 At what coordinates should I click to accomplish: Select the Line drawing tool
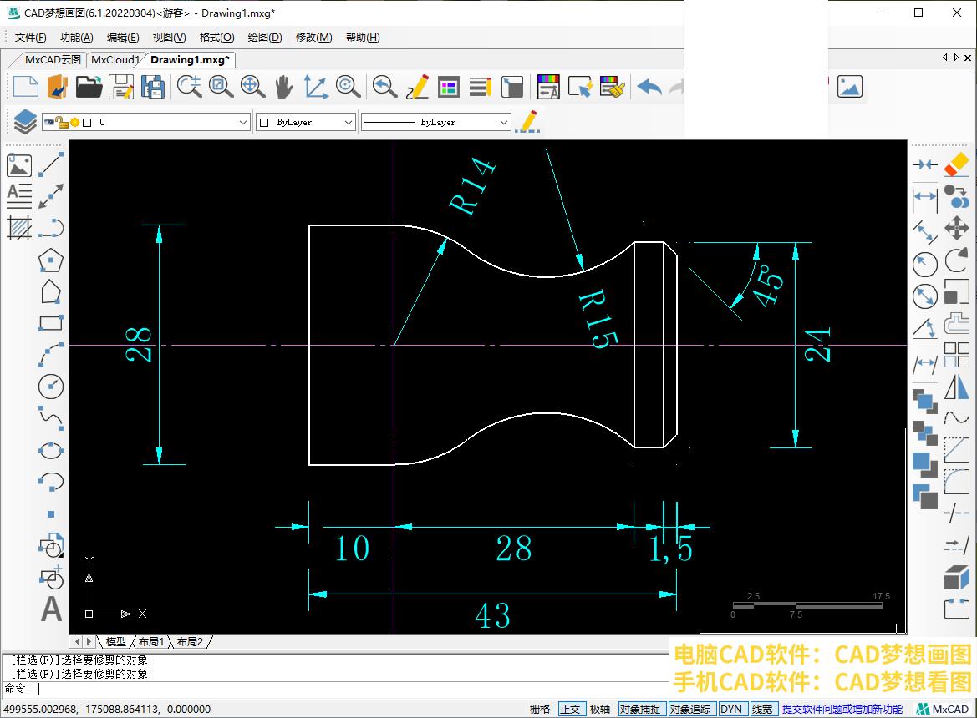[52, 164]
